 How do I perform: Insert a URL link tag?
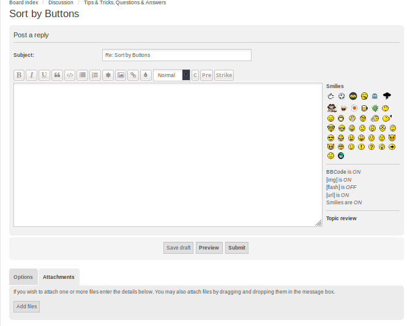[x=133, y=75]
